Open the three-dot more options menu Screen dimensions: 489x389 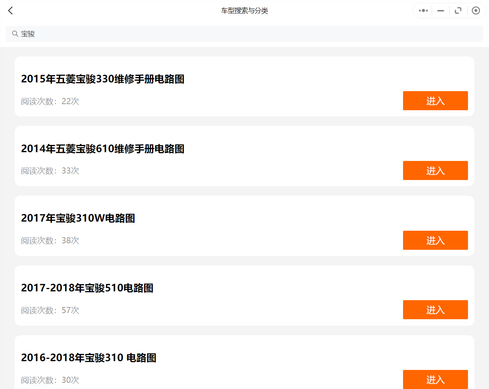[423, 11]
